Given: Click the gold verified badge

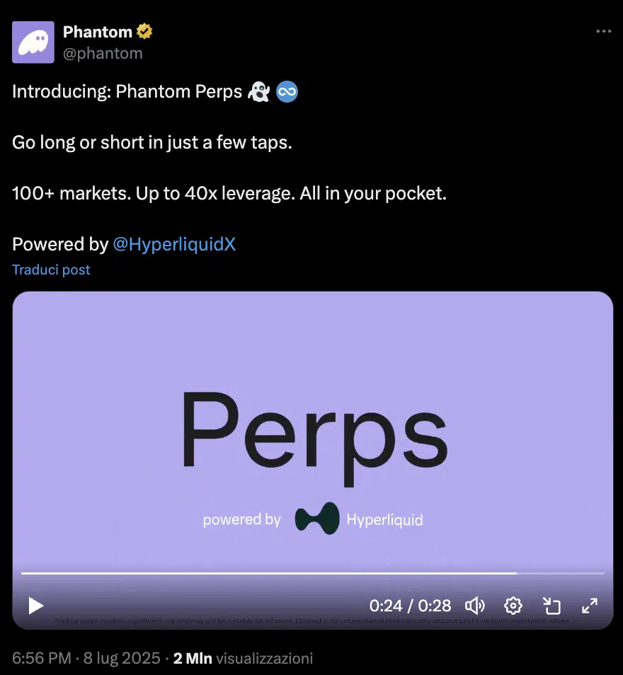Looking at the screenshot, I should [x=144, y=31].
